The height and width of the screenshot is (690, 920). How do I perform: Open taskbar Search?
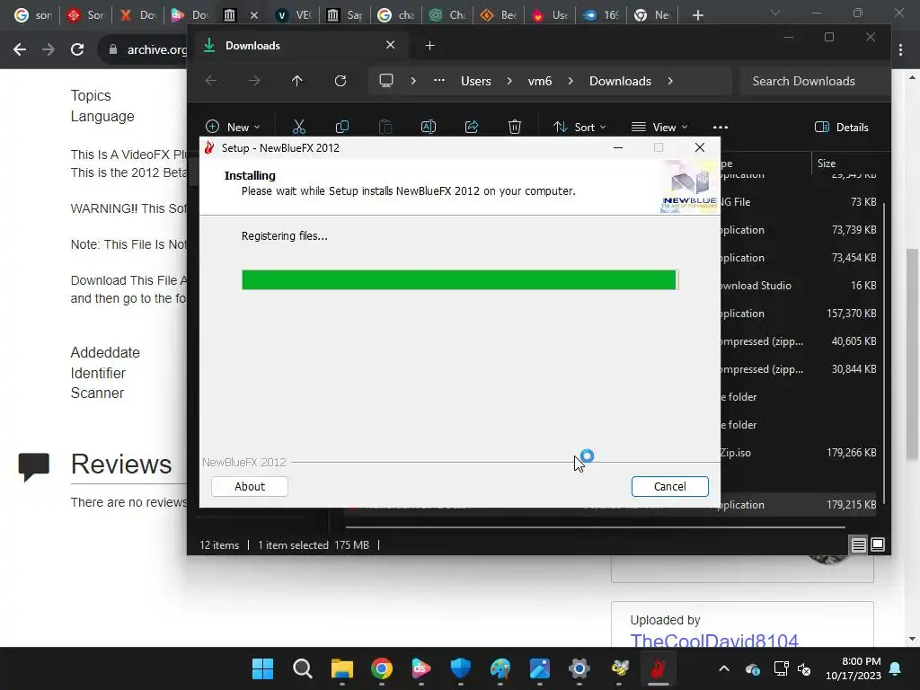(x=303, y=668)
